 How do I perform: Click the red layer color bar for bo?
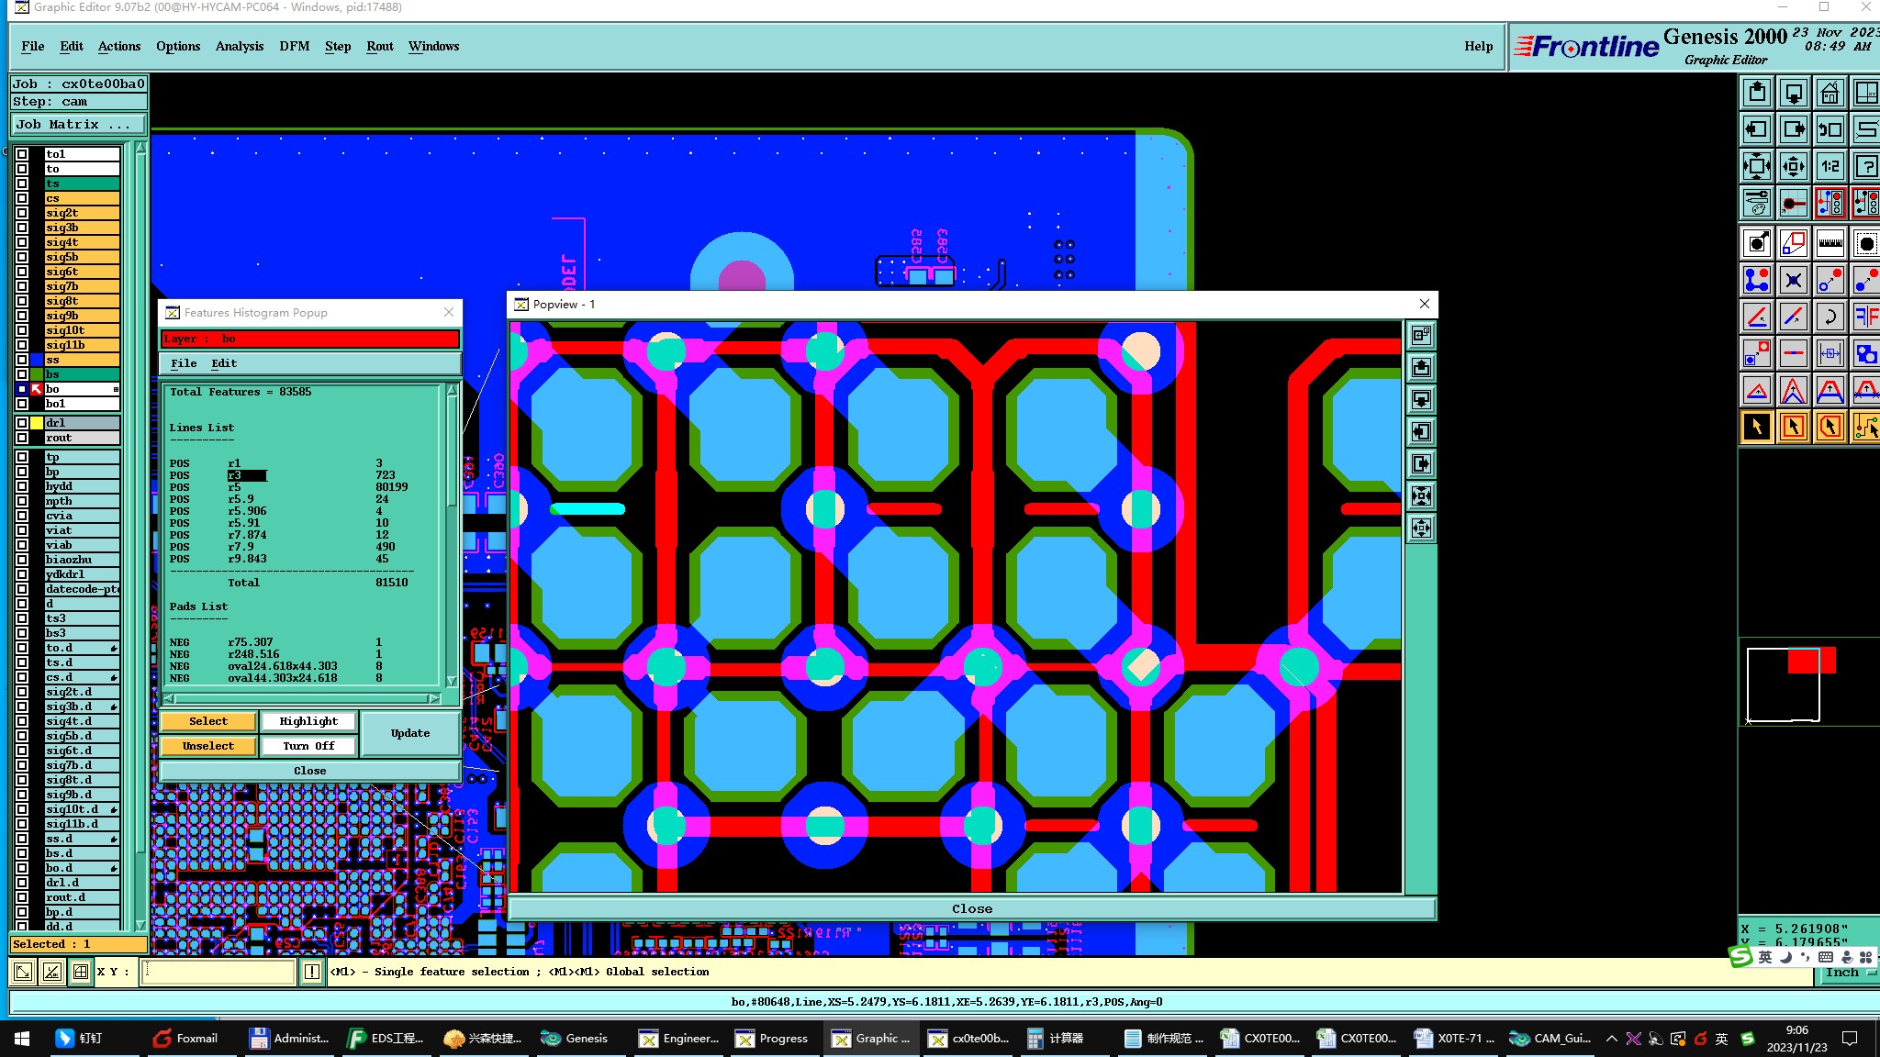coord(309,339)
